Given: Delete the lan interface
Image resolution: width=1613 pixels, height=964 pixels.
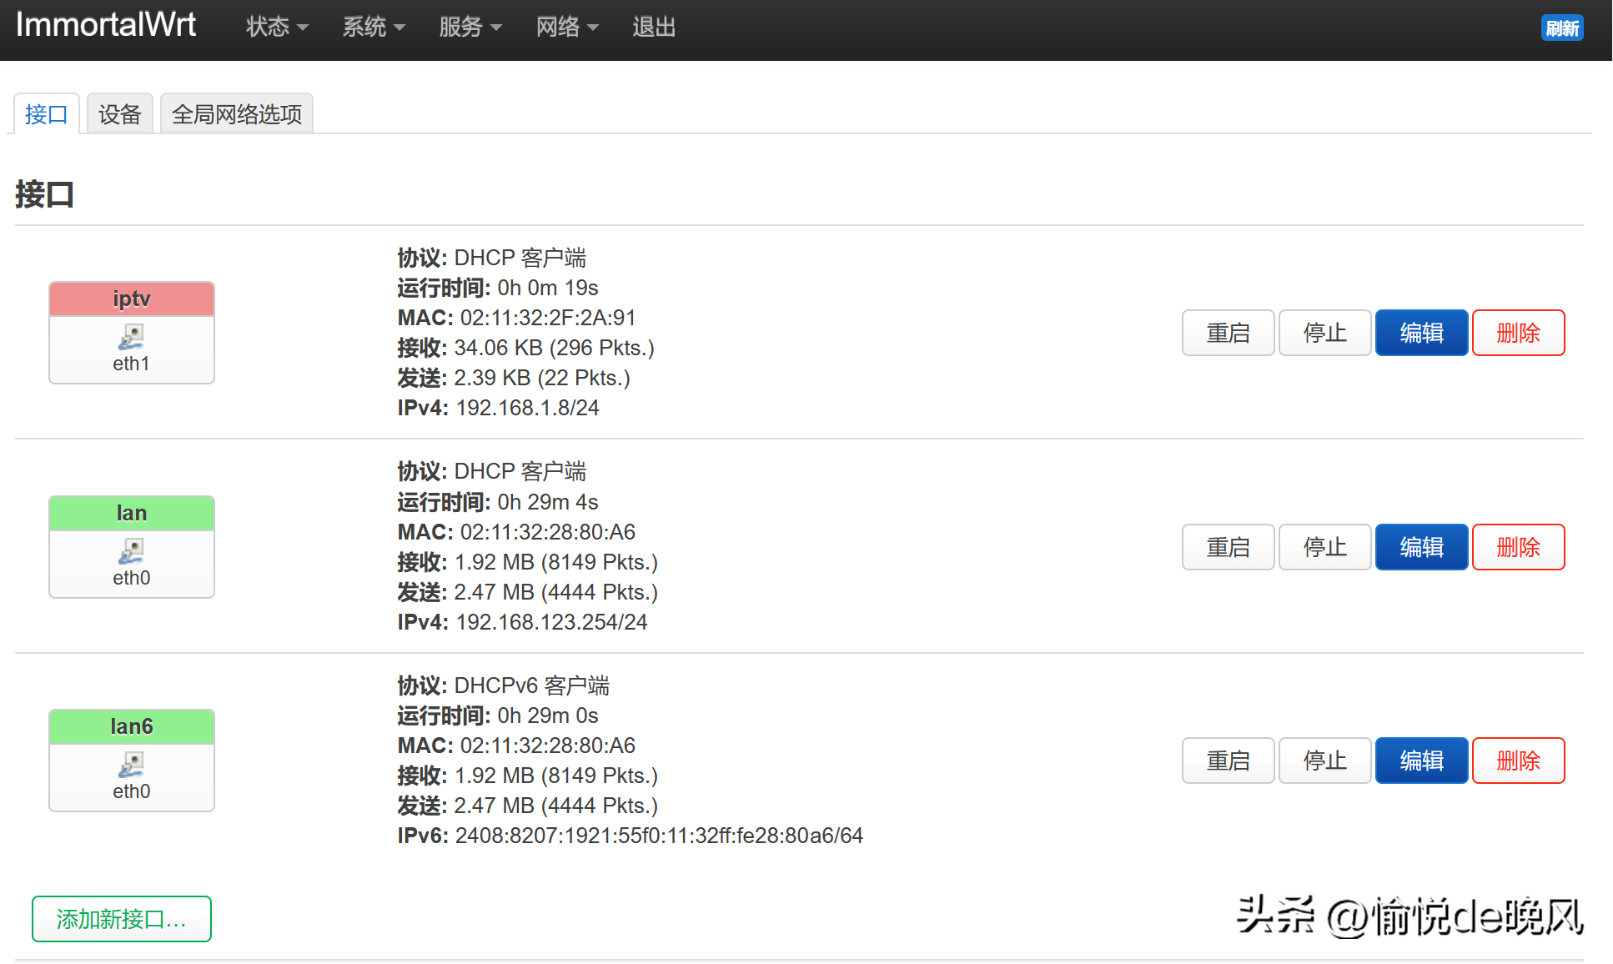Looking at the screenshot, I should coord(1518,547).
